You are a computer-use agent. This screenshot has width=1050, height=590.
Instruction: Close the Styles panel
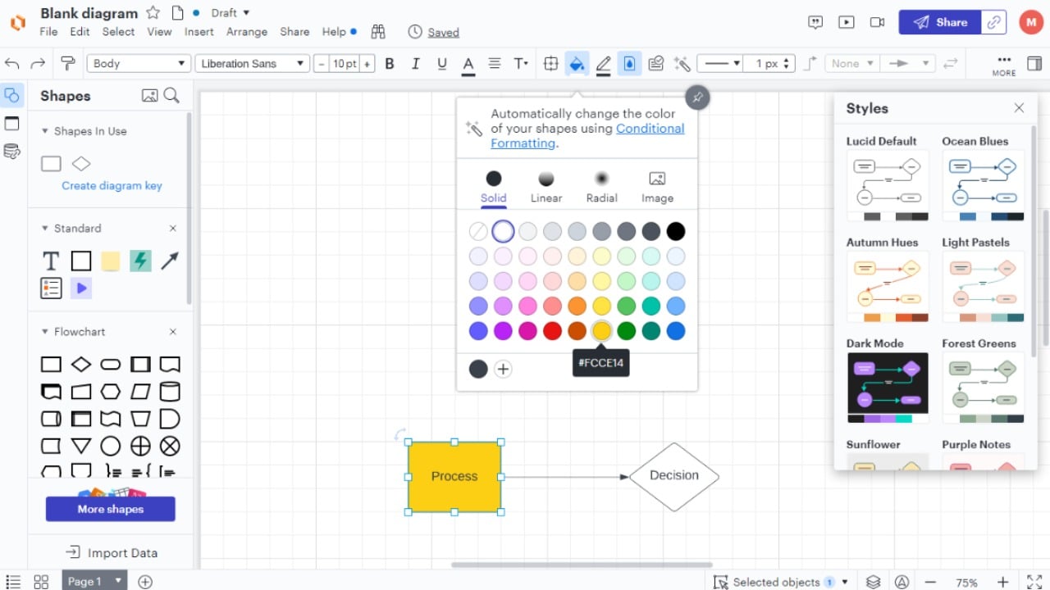[1019, 108]
